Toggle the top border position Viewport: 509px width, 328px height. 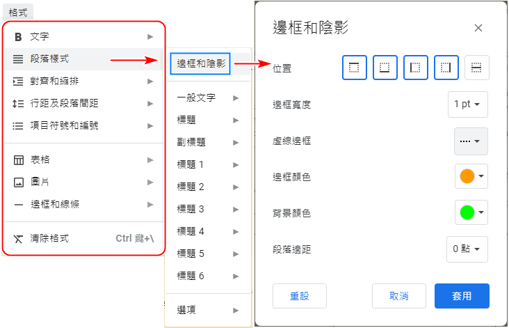tap(354, 68)
